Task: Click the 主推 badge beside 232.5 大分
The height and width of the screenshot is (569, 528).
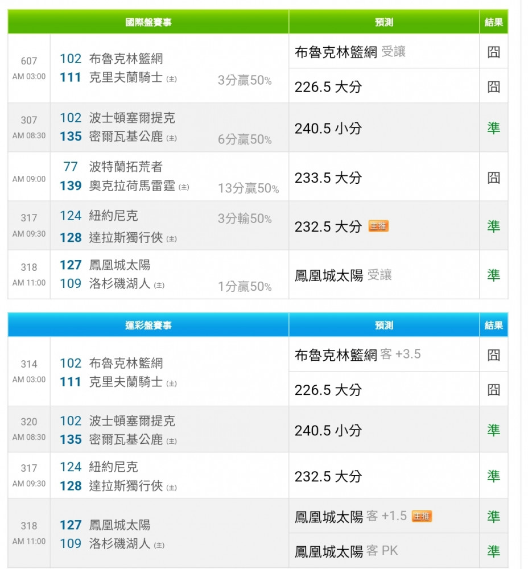Action: (378, 226)
